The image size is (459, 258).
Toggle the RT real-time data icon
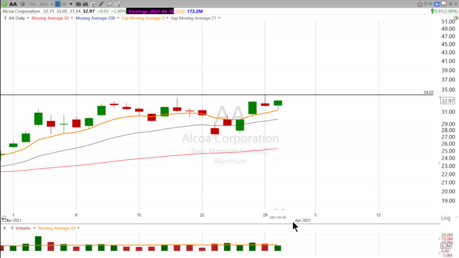pyautogui.click(x=430, y=4)
